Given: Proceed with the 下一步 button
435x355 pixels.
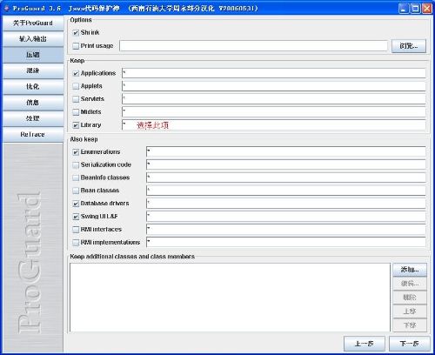Looking at the screenshot, I should coord(409,344).
